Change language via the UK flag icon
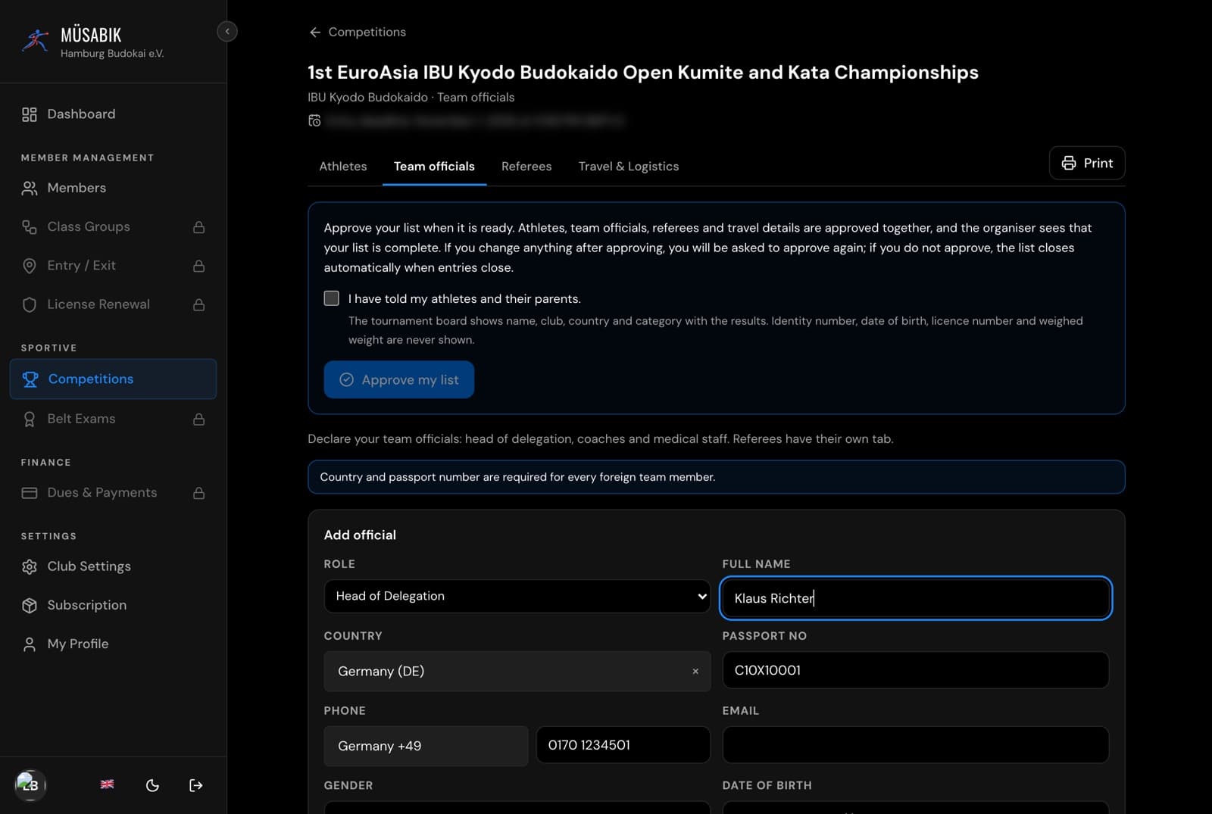This screenshot has width=1212, height=814. click(108, 784)
